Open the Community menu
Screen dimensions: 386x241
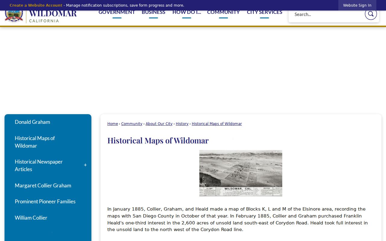(223, 12)
